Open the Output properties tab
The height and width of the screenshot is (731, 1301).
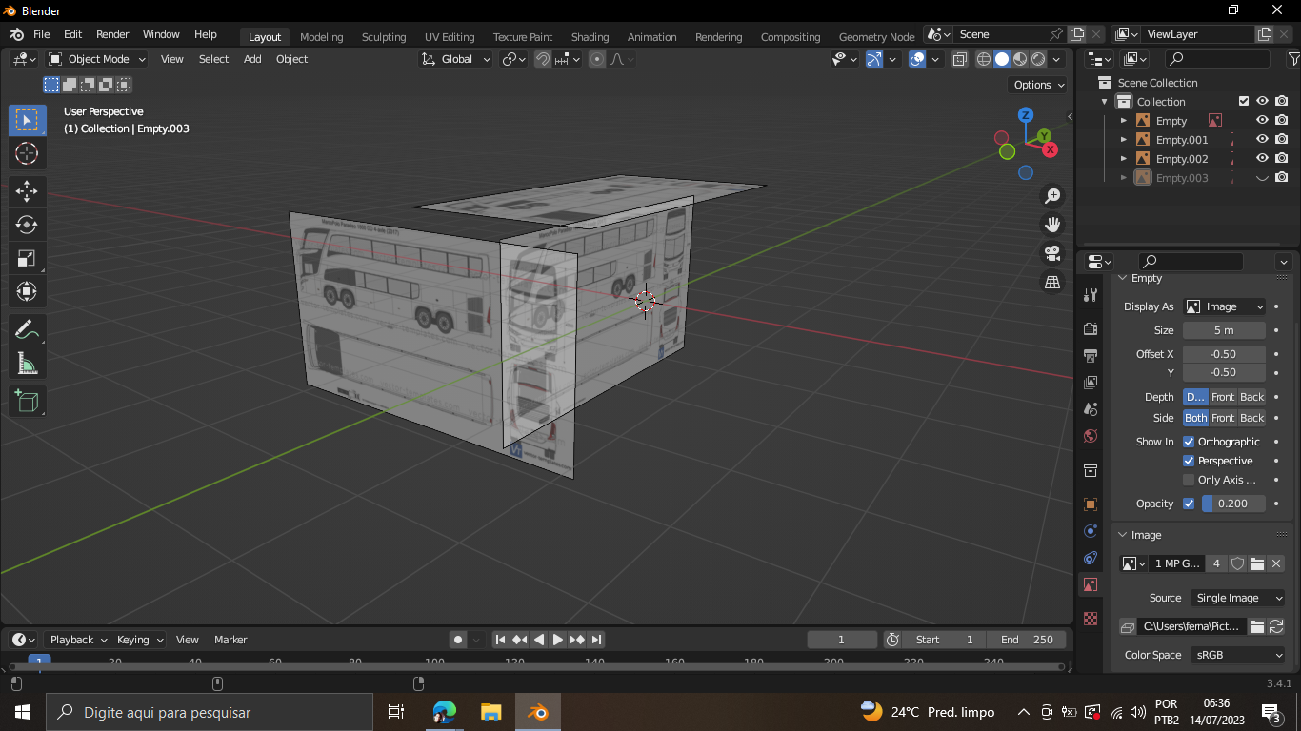(x=1091, y=356)
